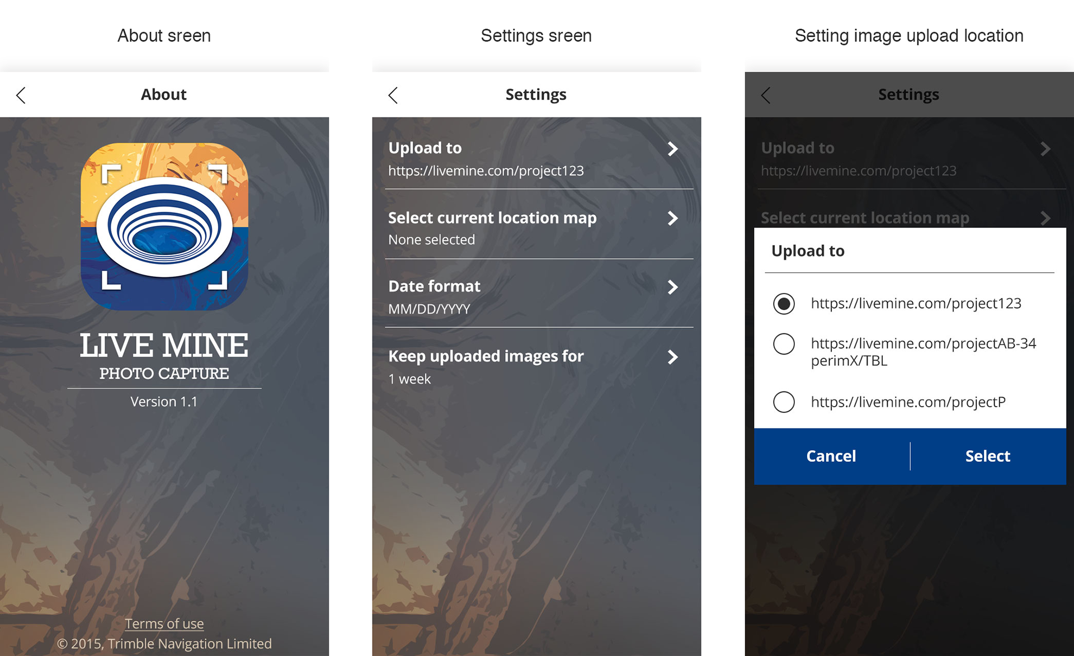The height and width of the screenshot is (656, 1074).
Task: Go back from the middle Settings screen
Action: coord(393,95)
